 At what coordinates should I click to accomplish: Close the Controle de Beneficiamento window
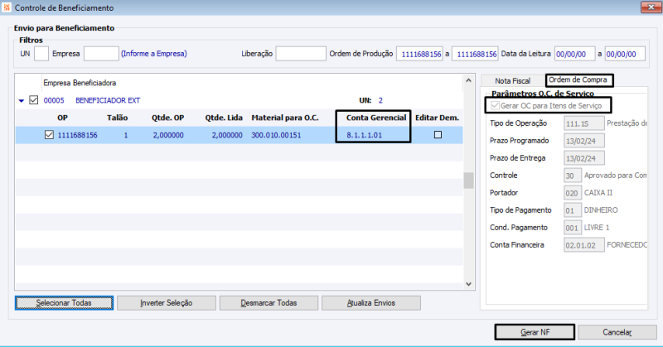point(651,7)
